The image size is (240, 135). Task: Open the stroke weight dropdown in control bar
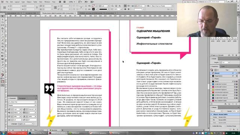[x=108, y=6]
